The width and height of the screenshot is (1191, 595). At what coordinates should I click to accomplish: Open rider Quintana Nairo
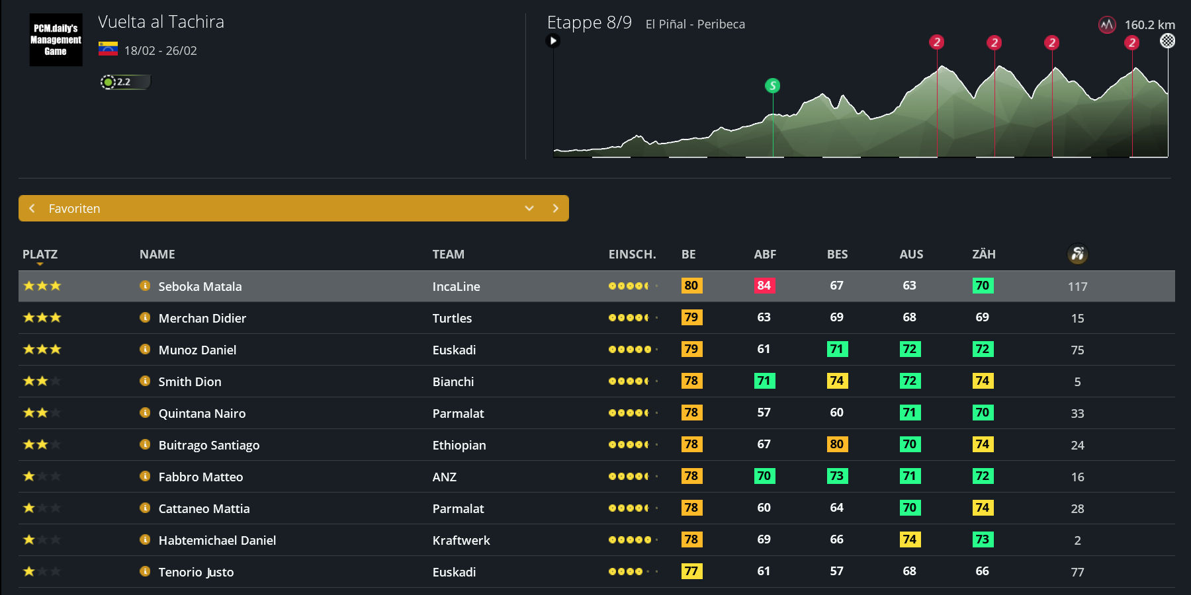point(202,413)
